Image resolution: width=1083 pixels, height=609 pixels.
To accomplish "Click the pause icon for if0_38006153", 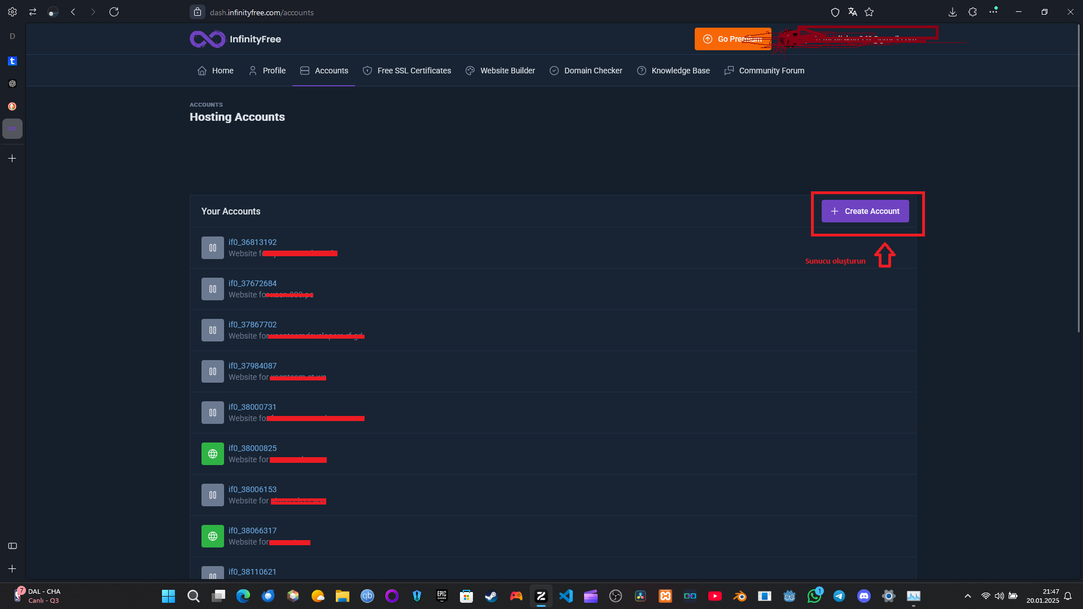I will (213, 495).
